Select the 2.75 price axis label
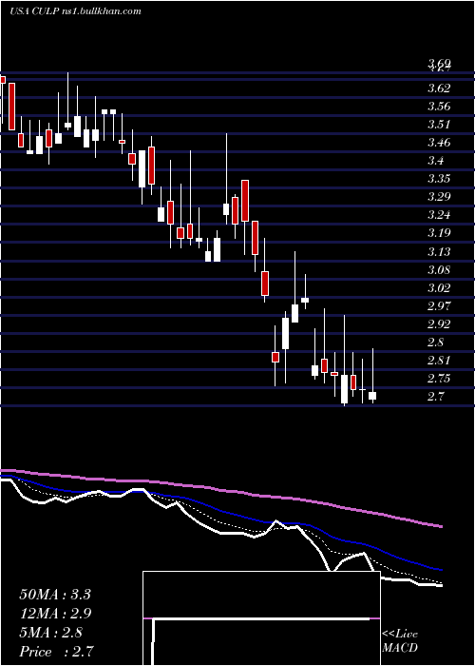Viewport: 475px width, 666px height. point(439,379)
